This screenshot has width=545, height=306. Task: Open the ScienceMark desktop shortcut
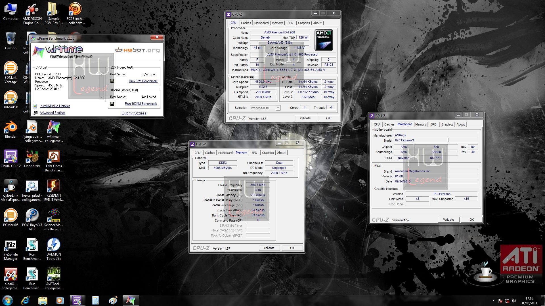pyautogui.click(x=54, y=220)
